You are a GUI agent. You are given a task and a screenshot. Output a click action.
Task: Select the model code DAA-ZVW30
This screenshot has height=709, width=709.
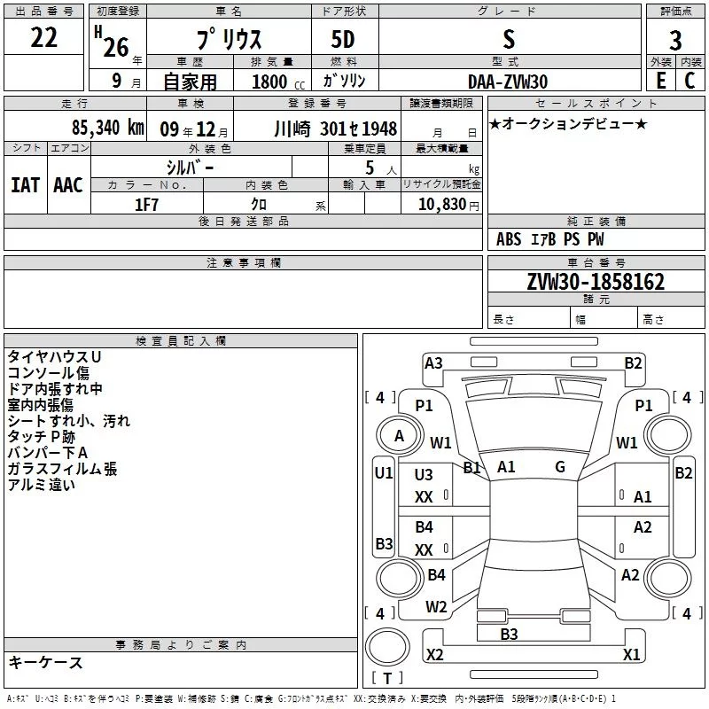point(508,82)
